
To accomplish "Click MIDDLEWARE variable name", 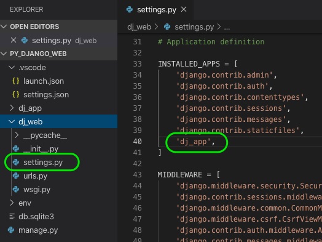I will point(180,175).
